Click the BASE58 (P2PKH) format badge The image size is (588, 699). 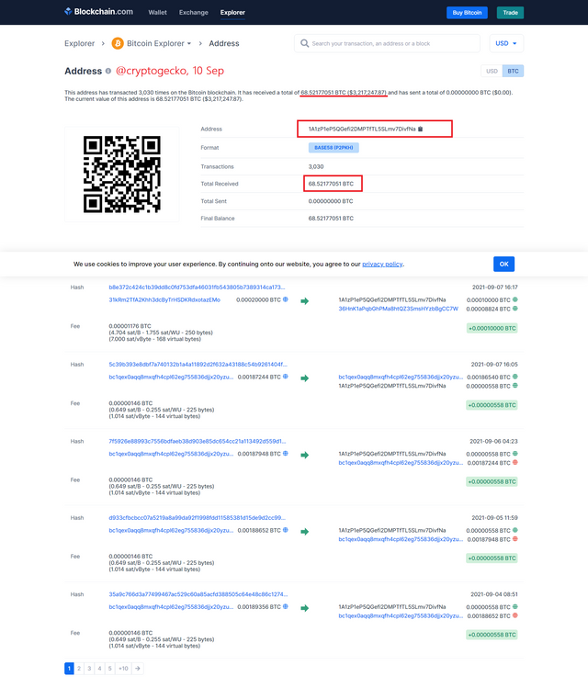[x=334, y=148]
